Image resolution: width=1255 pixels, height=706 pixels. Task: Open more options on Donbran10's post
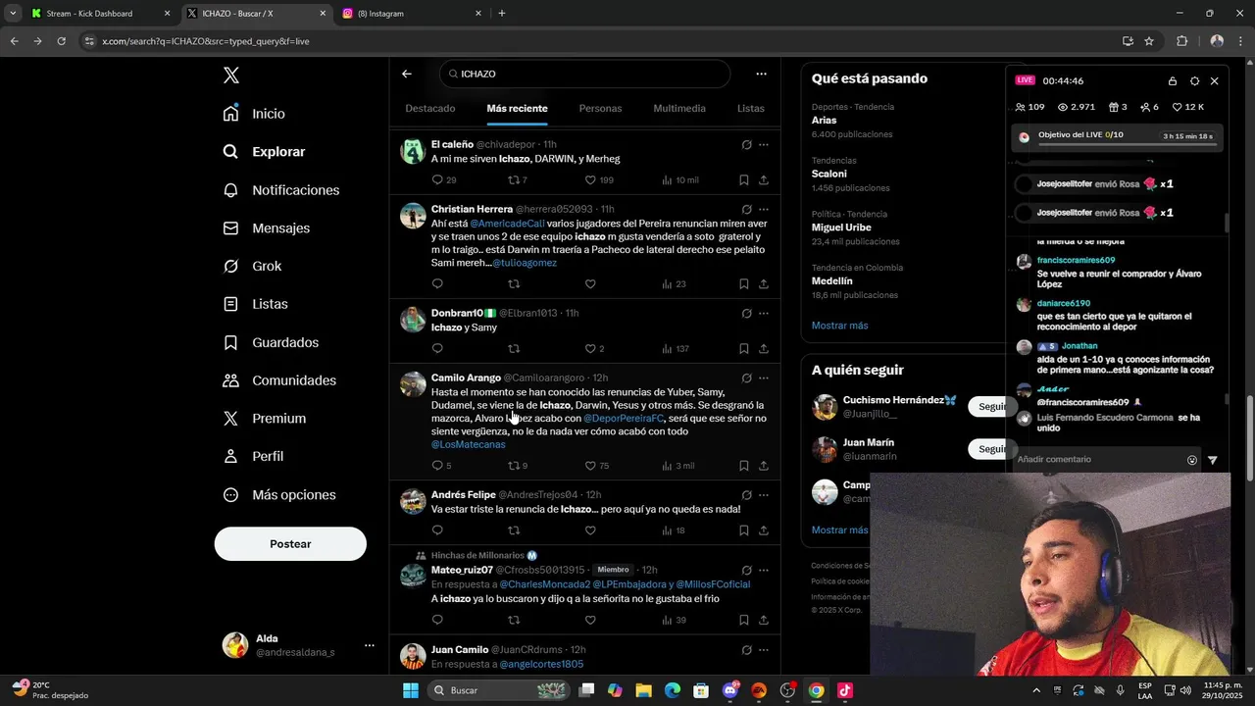[764, 313]
